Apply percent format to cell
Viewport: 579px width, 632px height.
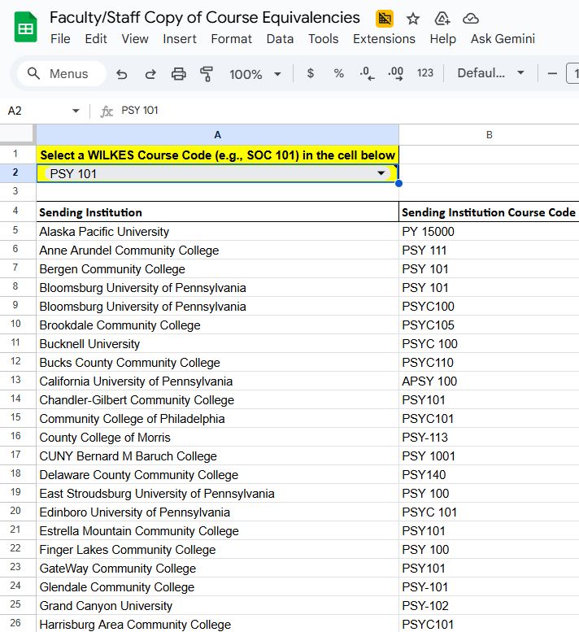pyautogui.click(x=338, y=73)
